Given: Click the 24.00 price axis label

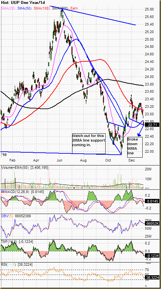Looking at the screenshot, I should point(150,77).
